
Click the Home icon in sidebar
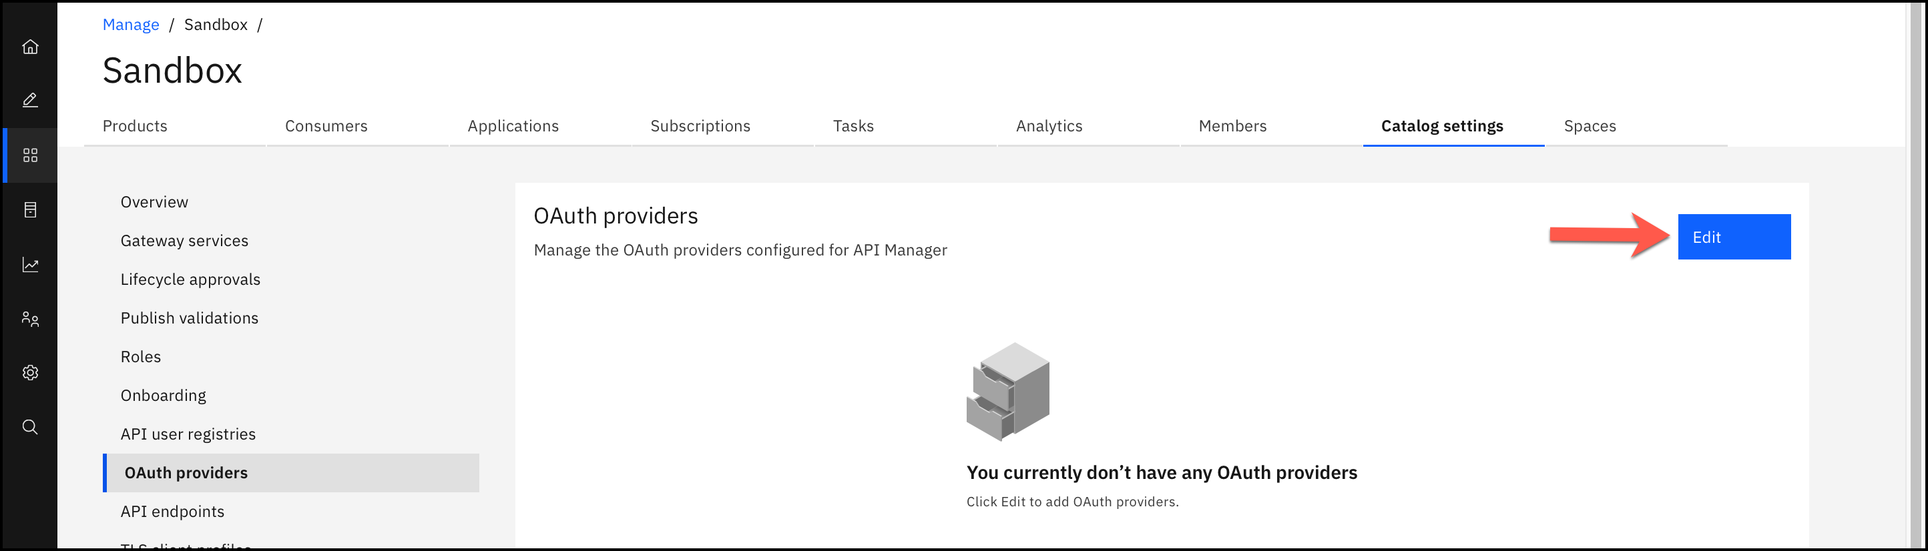coord(30,47)
